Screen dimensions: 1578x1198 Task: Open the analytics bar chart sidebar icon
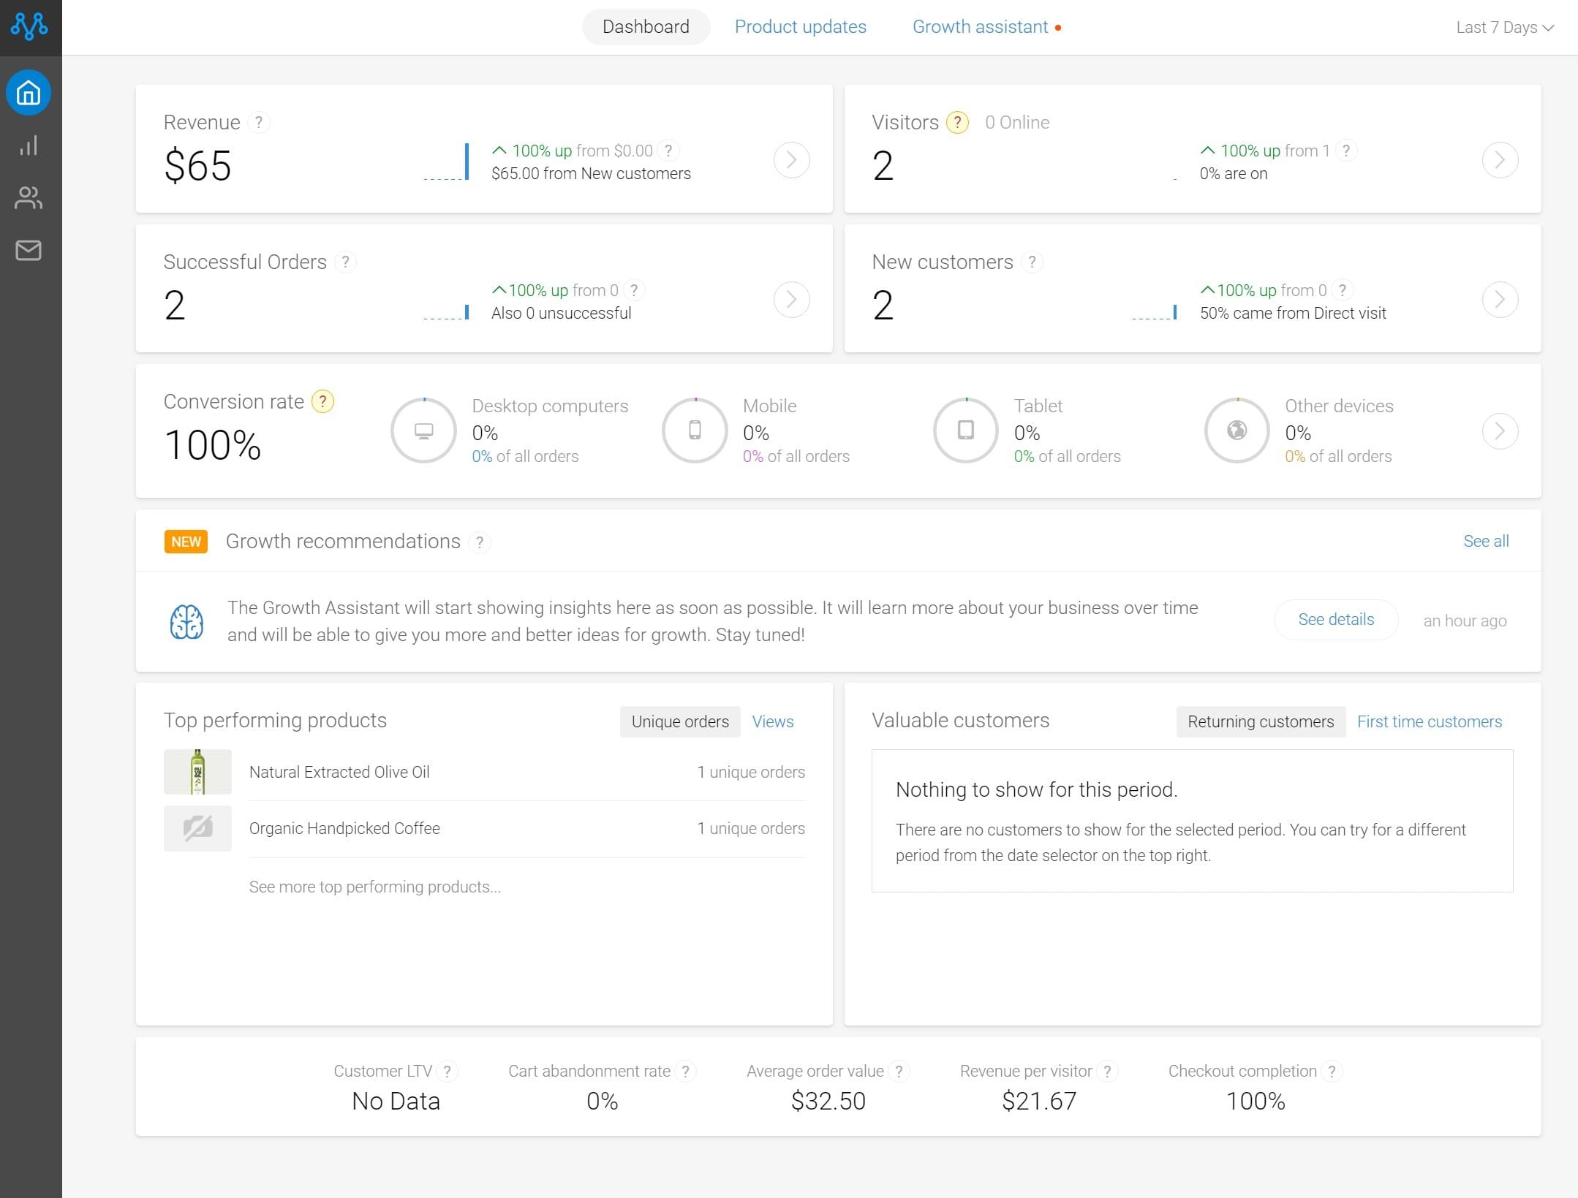pyautogui.click(x=29, y=145)
